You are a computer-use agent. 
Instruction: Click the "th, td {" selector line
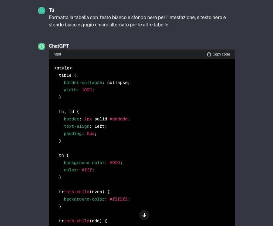(69, 112)
